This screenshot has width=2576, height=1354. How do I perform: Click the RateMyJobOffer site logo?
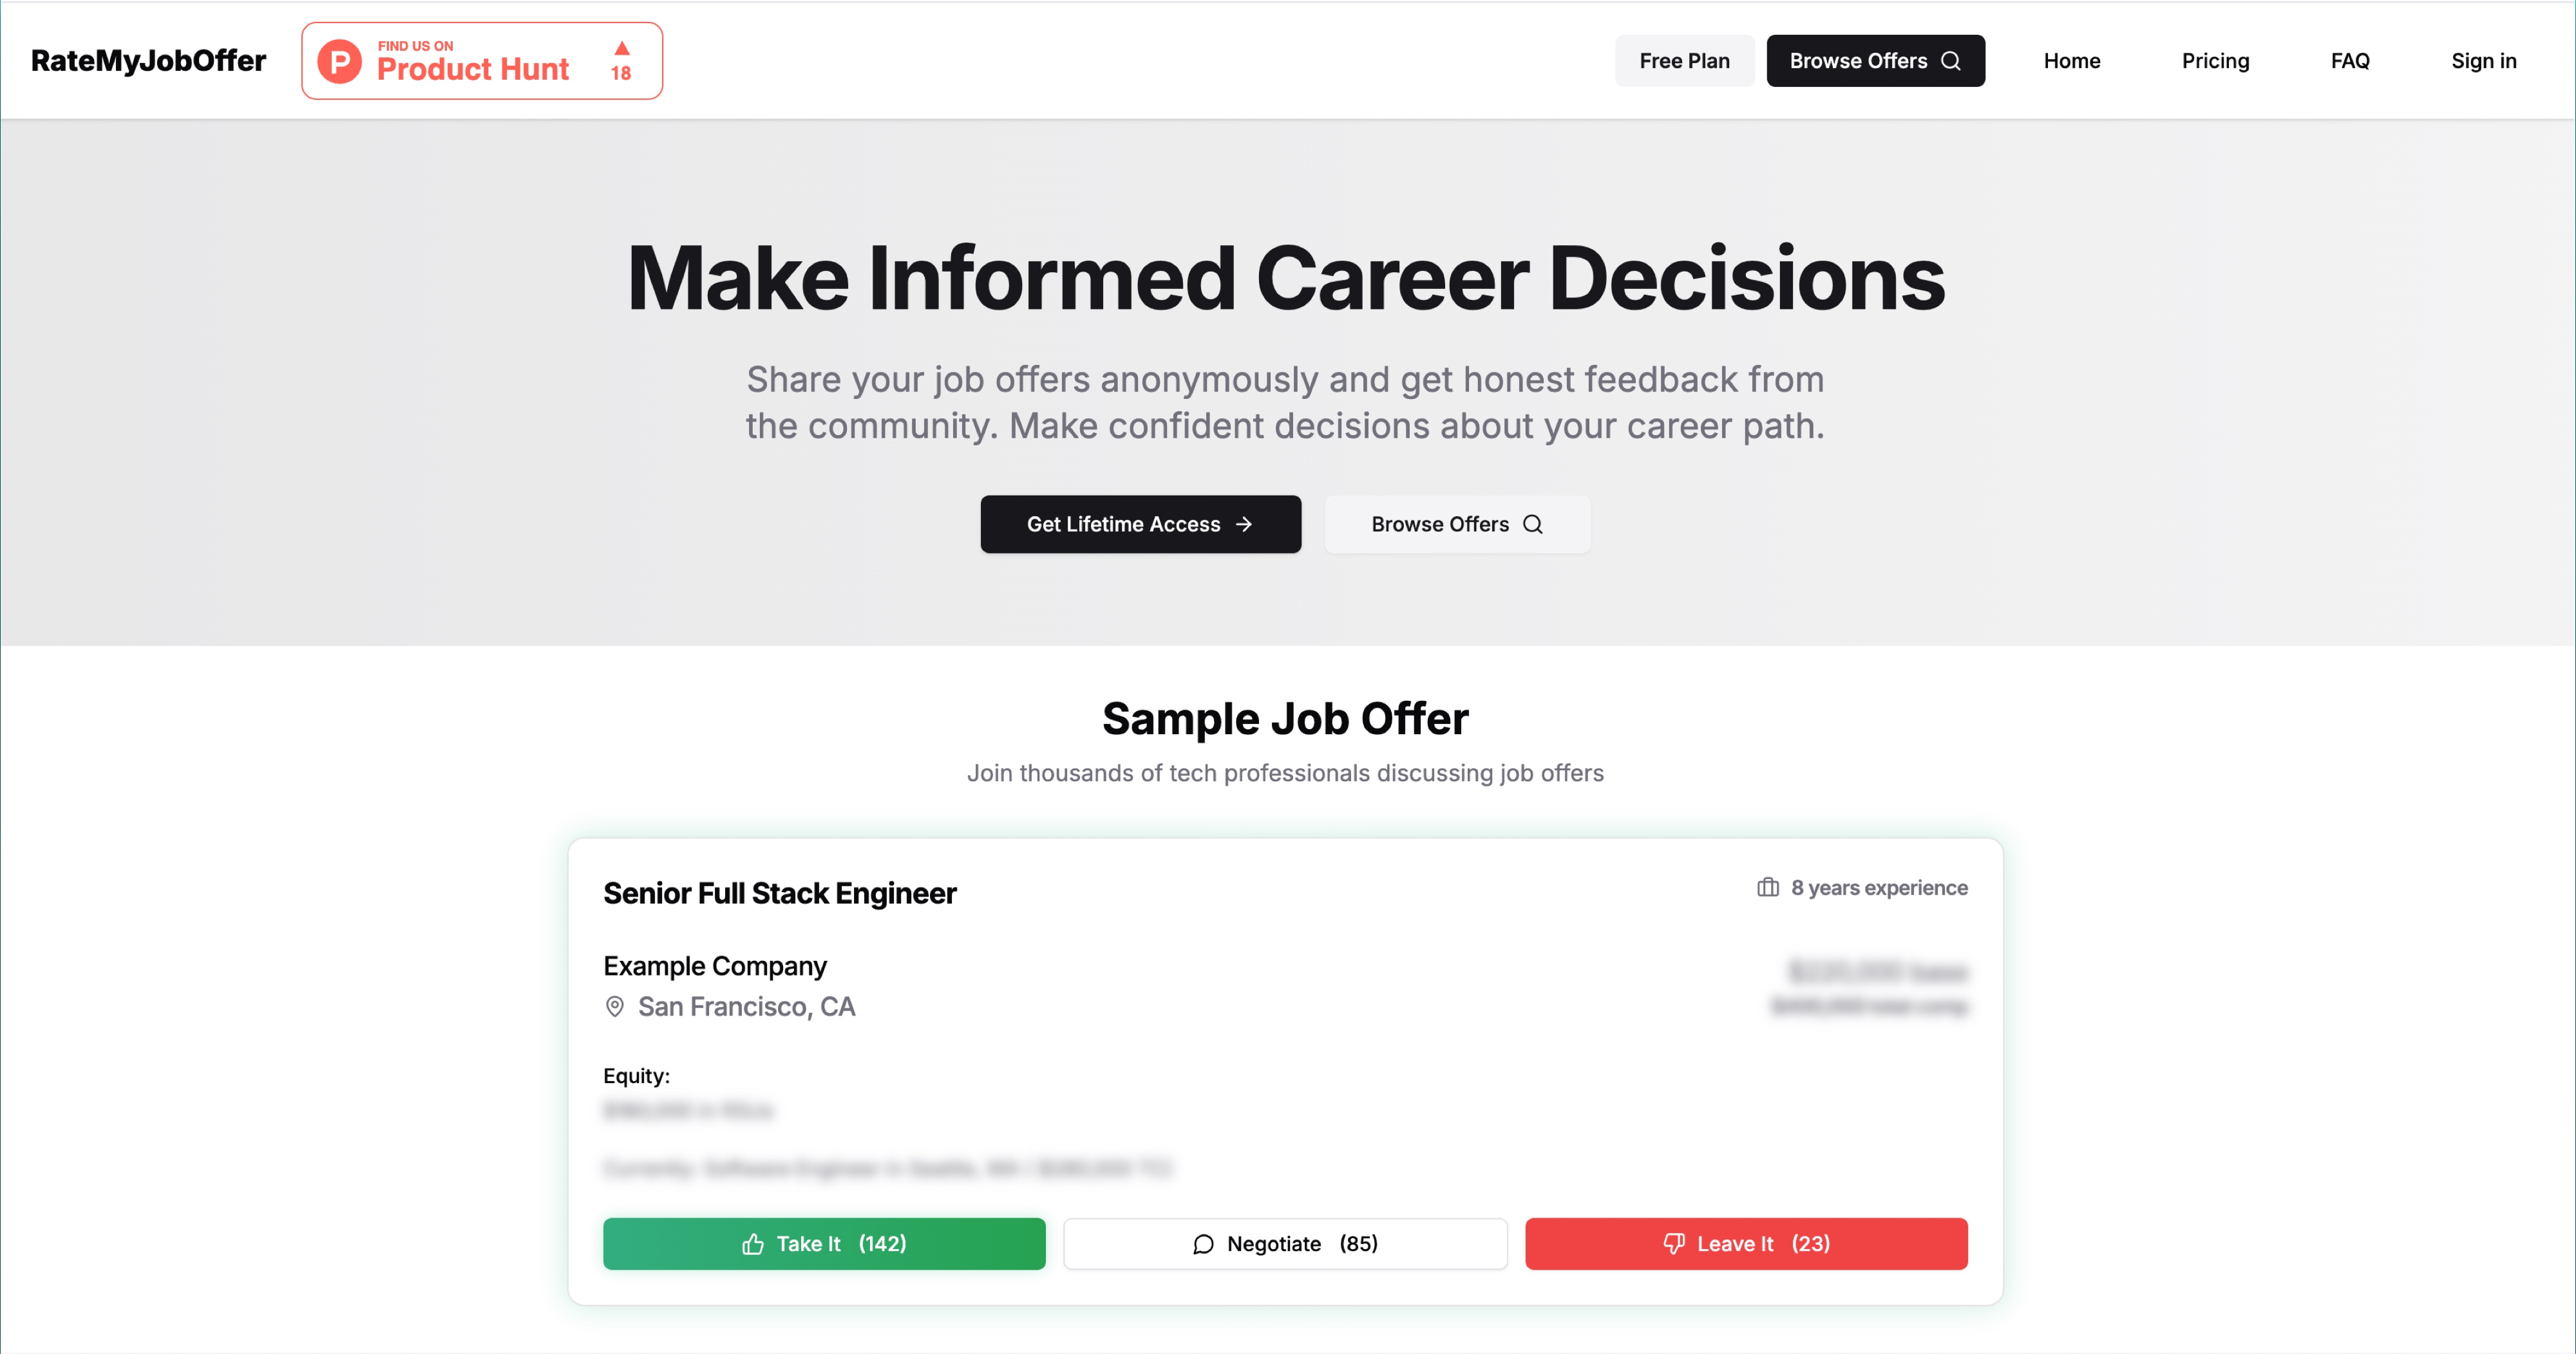pyautogui.click(x=148, y=61)
